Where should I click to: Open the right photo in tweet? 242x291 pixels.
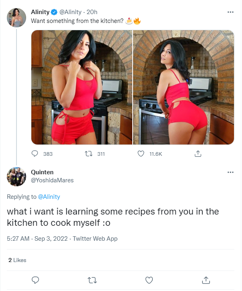184,87
